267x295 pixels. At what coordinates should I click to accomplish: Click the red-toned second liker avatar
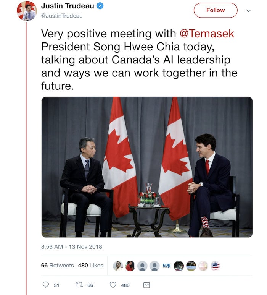click(x=130, y=266)
